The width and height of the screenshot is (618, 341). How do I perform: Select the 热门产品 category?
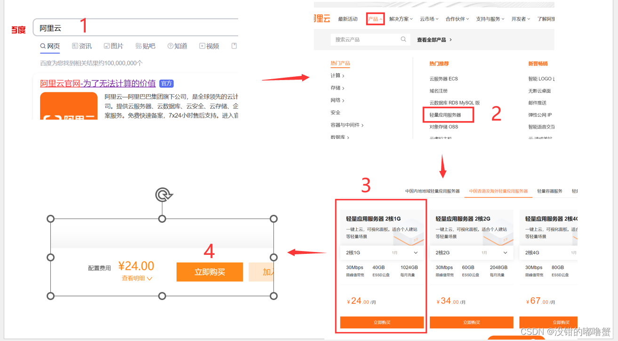[x=340, y=63]
